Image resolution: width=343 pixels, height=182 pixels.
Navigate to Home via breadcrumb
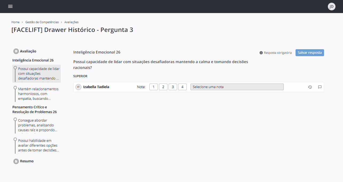tap(15, 22)
